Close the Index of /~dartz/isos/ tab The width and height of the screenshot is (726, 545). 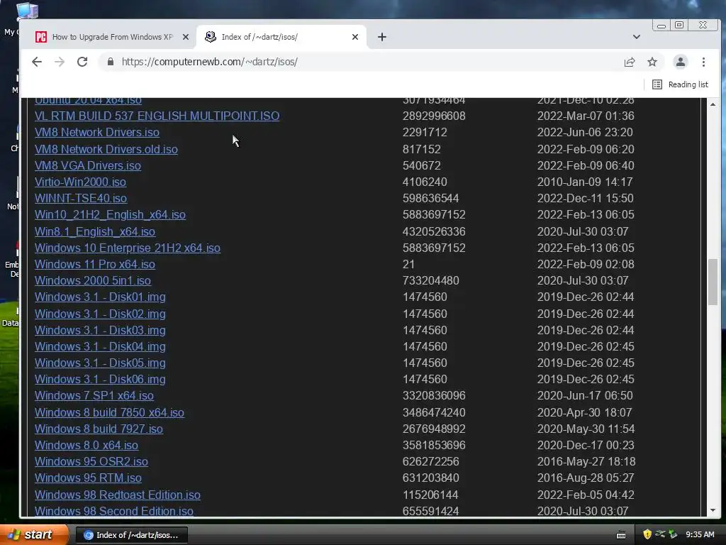(355, 37)
